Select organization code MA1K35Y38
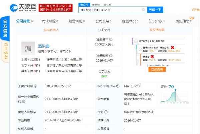 133,86
